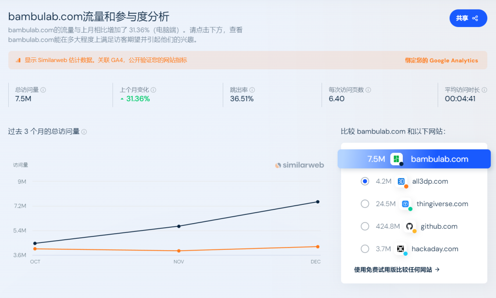The width and height of the screenshot is (496, 298).
Task: Select the all3dp.com radio button
Action: [365, 181]
